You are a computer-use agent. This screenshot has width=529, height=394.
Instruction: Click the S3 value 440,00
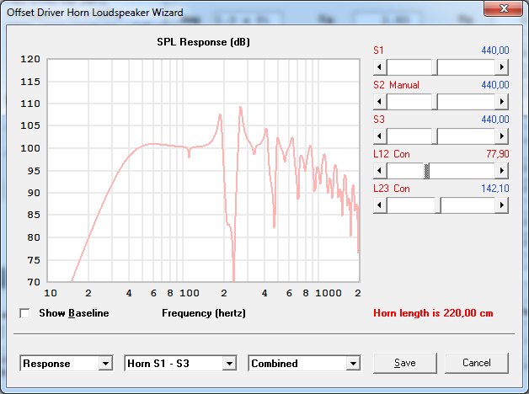coord(495,120)
